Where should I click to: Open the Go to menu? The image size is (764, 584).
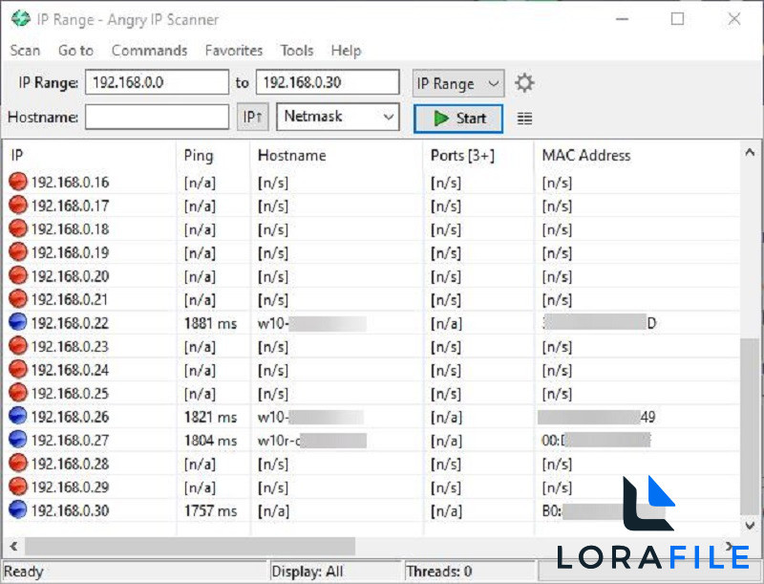pos(75,51)
